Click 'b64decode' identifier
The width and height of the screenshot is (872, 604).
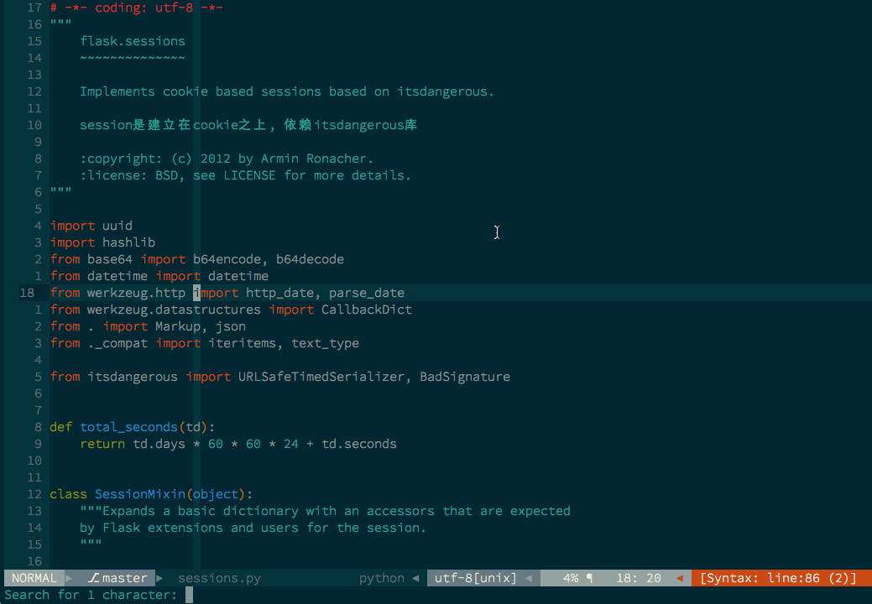click(310, 259)
